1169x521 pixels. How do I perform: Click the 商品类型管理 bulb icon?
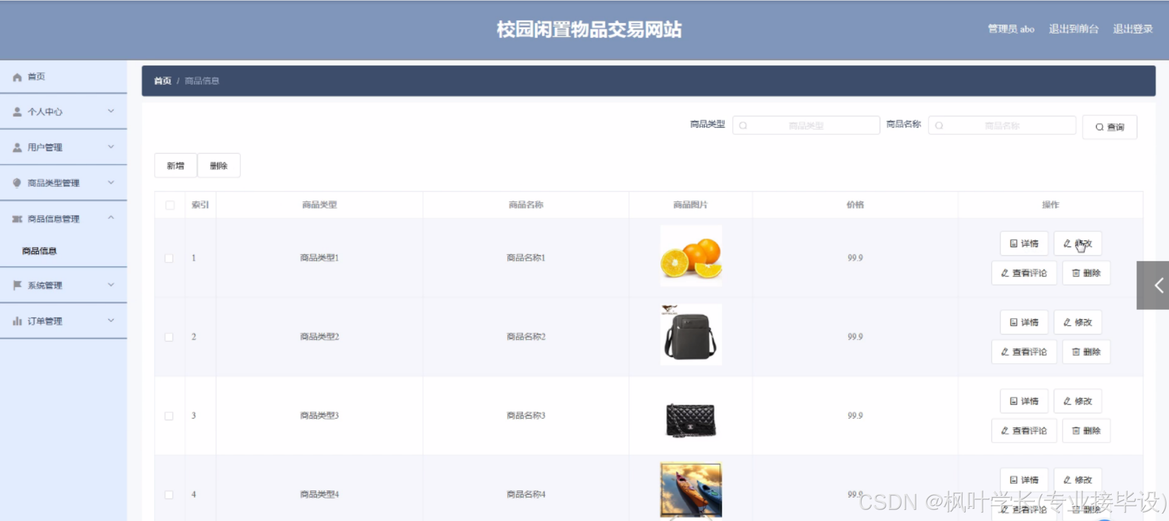pyautogui.click(x=17, y=183)
